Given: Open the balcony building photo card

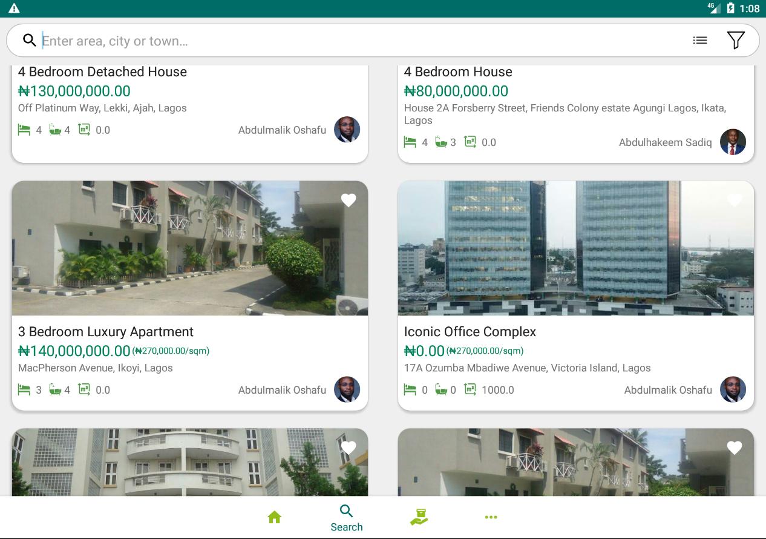Looking at the screenshot, I should (x=190, y=462).
